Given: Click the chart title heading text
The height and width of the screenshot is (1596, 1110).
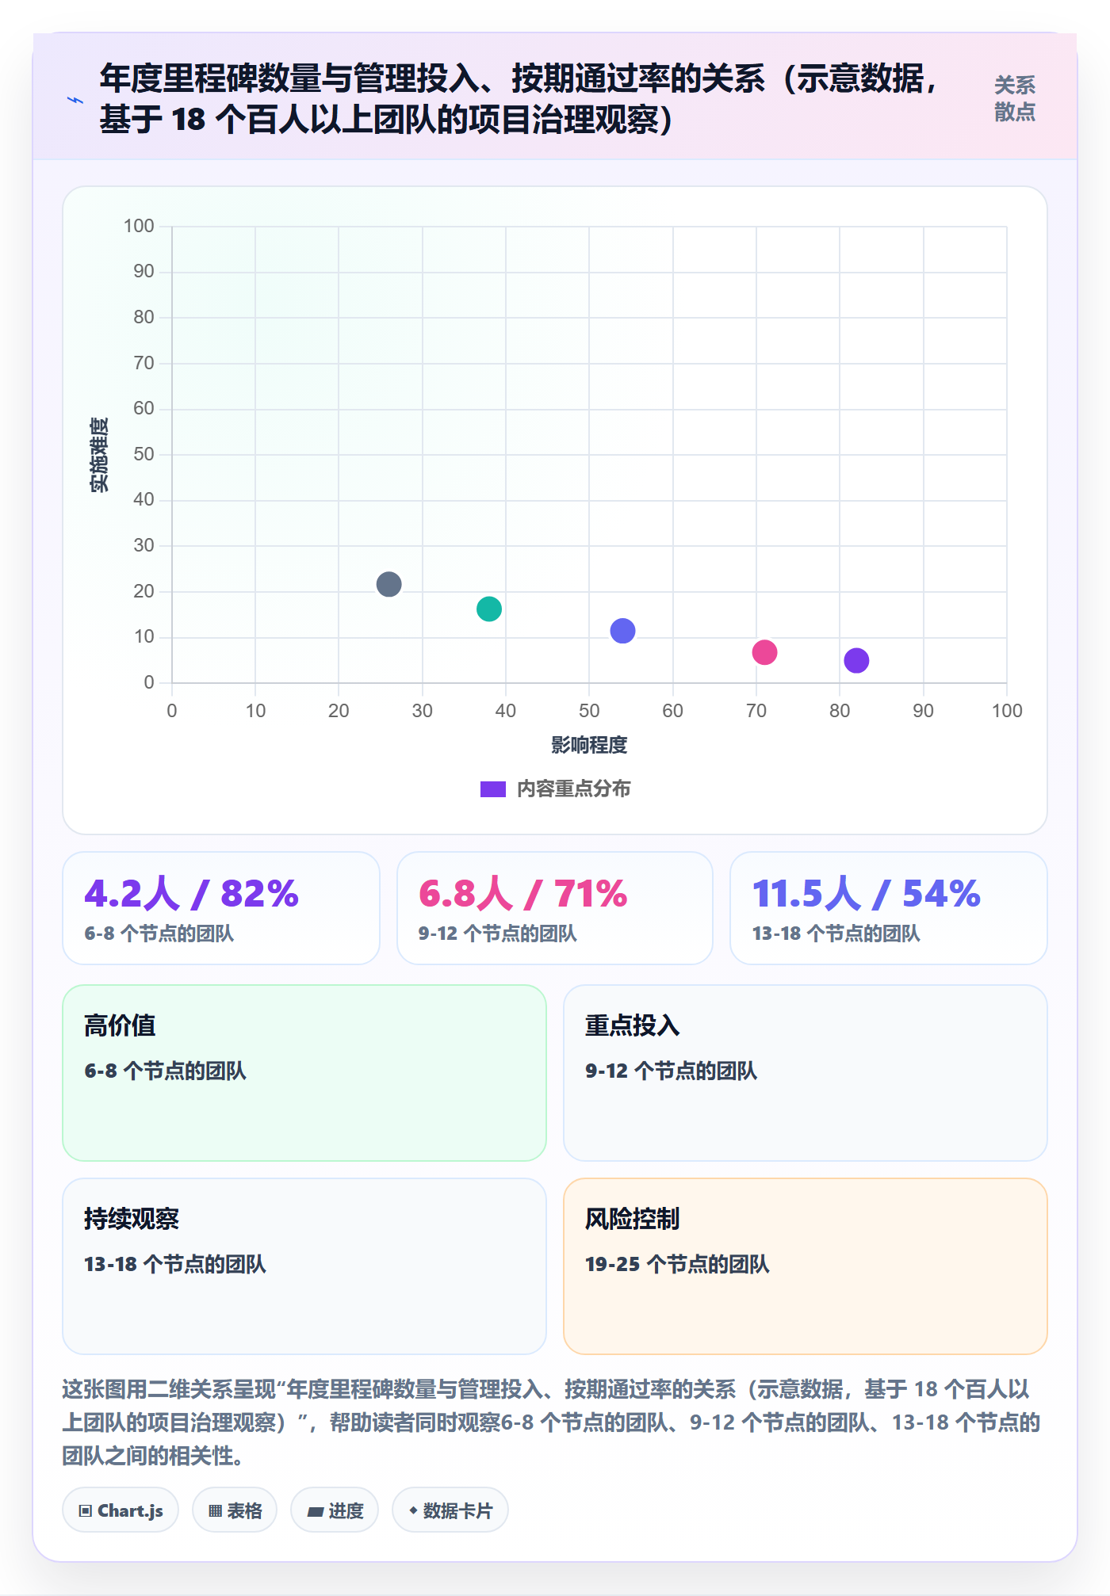Looking at the screenshot, I should pyautogui.click(x=520, y=99).
